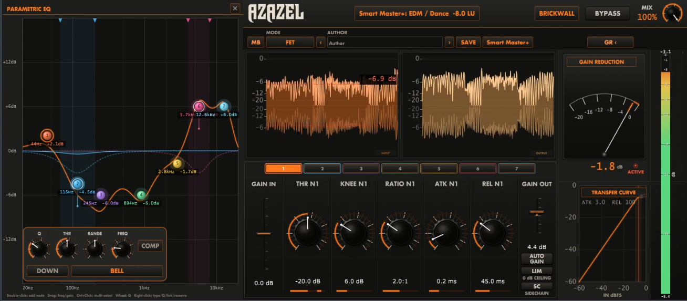
Task: Select EQ node 2 at 116Hz
Action: coord(78,184)
